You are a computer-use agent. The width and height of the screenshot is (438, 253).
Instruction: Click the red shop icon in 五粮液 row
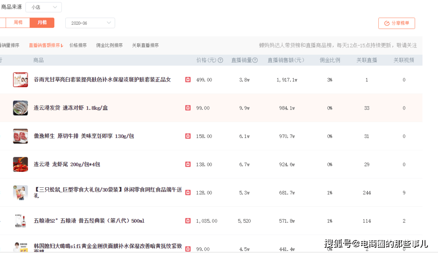click(x=188, y=221)
